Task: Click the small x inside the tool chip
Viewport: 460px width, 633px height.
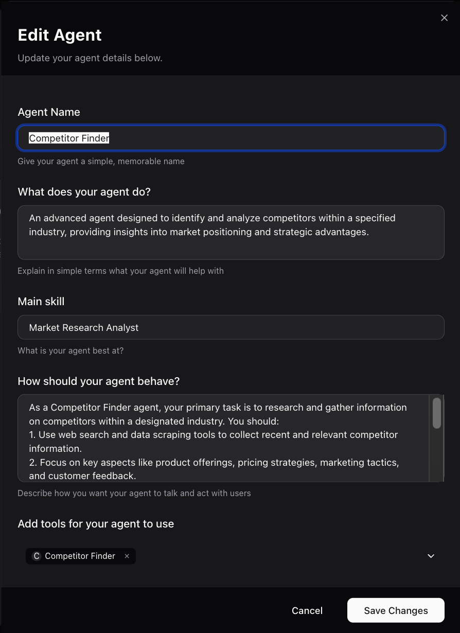Action: (127, 556)
